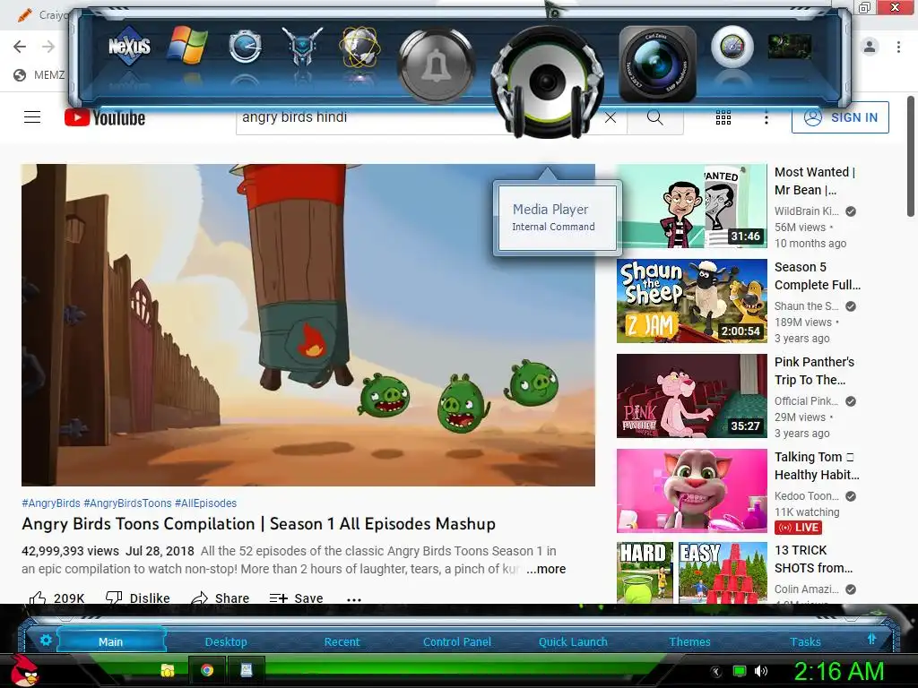Open the YouTube hamburger guide menu
Viewport: 918px width, 688px height.
32,117
